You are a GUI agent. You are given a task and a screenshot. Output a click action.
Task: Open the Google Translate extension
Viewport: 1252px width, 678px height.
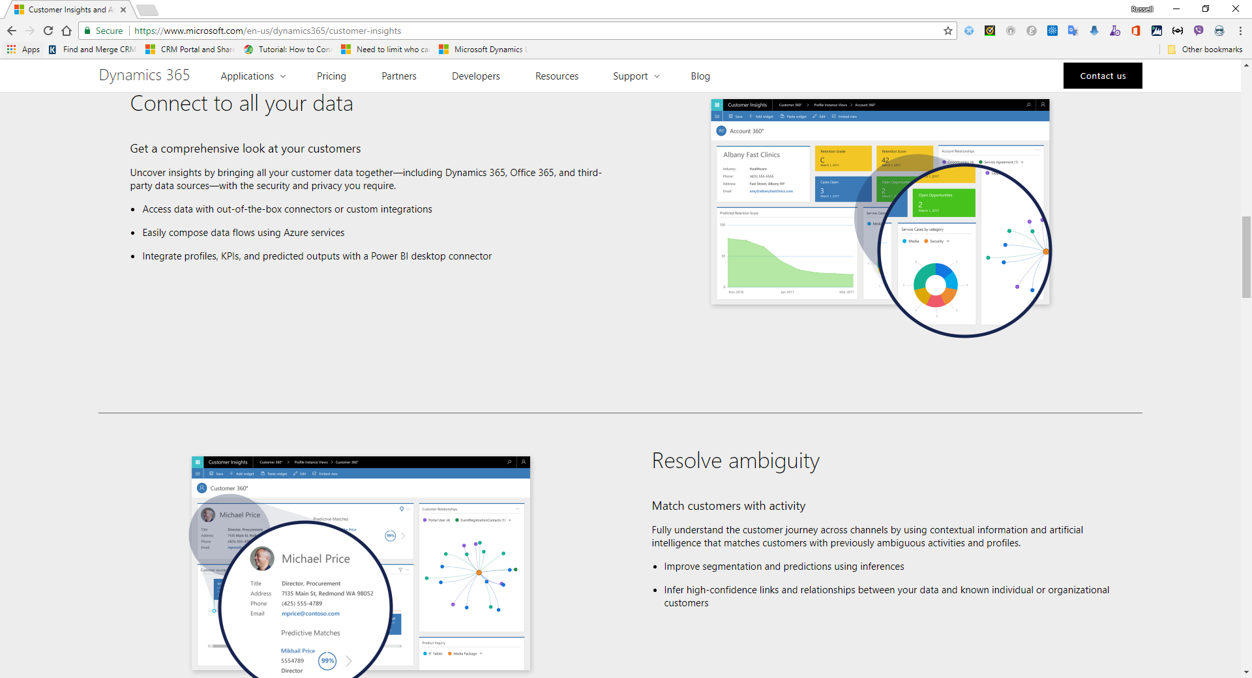(1073, 31)
